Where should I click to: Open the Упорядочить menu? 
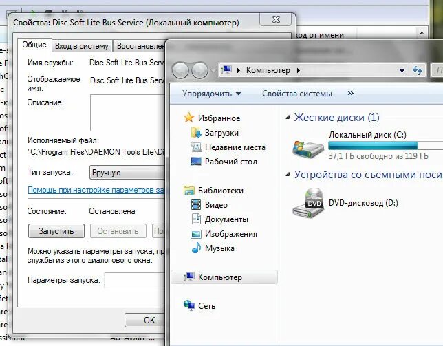pyautogui.click(x=211, y=94)
